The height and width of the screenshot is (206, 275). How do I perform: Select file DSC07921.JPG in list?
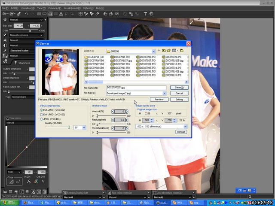(x=120, y=57)
